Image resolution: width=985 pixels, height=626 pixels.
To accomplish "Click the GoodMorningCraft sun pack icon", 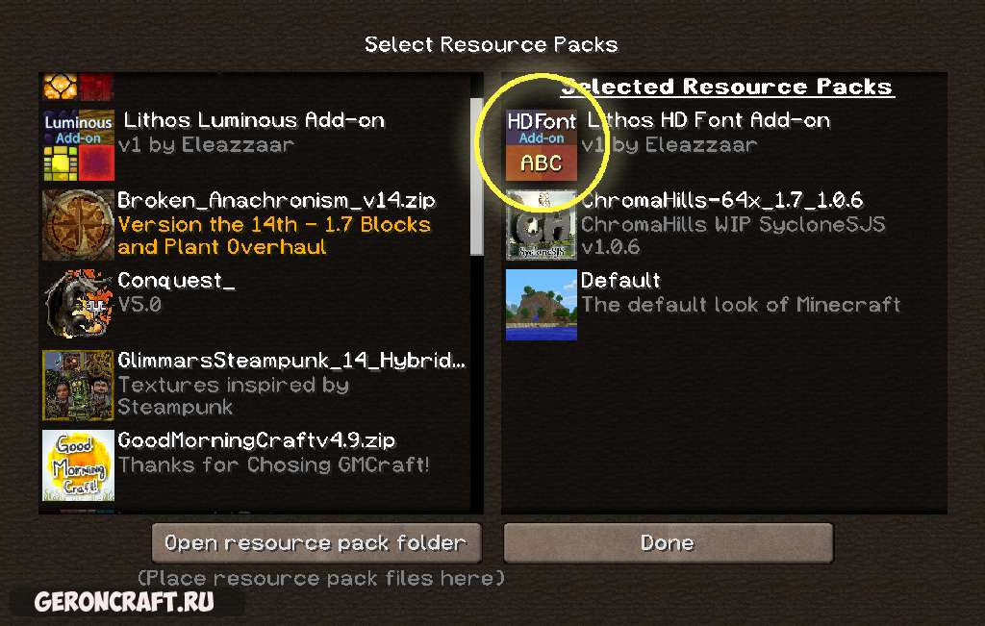I will pyautogui.click(x=78, y=465).
